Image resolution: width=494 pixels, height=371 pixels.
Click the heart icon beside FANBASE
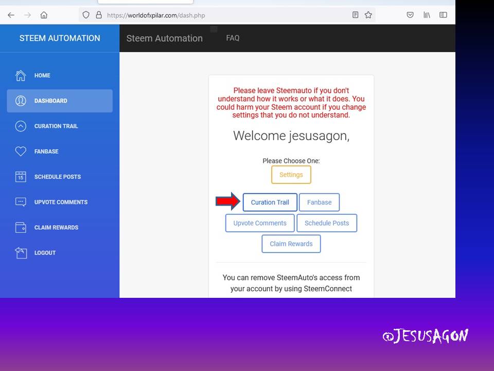[x=21, y=151]
